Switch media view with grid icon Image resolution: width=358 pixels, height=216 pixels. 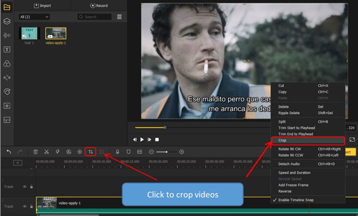pyautogui.click(x=120, y=16)
